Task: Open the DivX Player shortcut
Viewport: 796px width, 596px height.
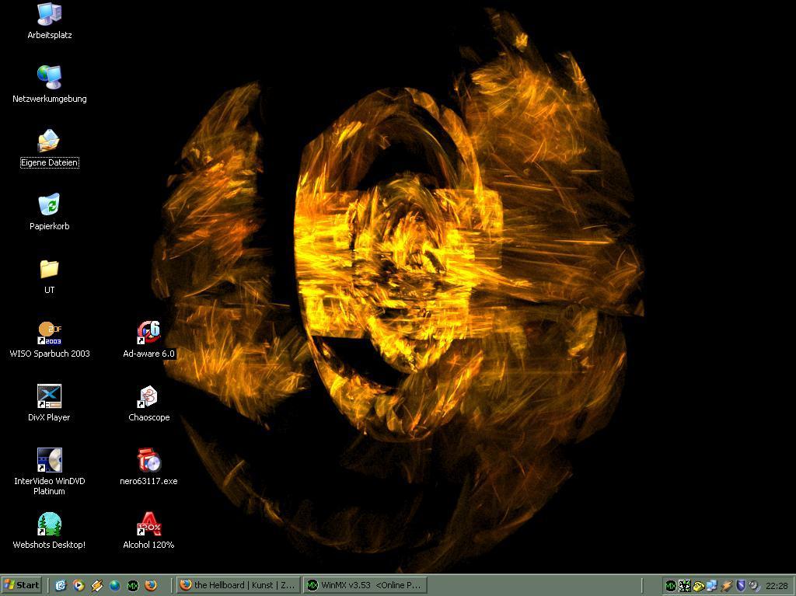Action: 49,396
